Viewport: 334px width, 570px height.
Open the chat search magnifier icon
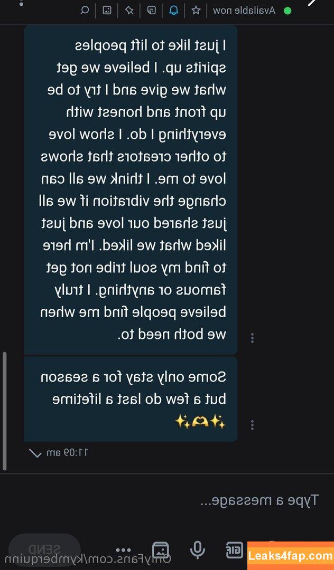[x=85, y=10]
